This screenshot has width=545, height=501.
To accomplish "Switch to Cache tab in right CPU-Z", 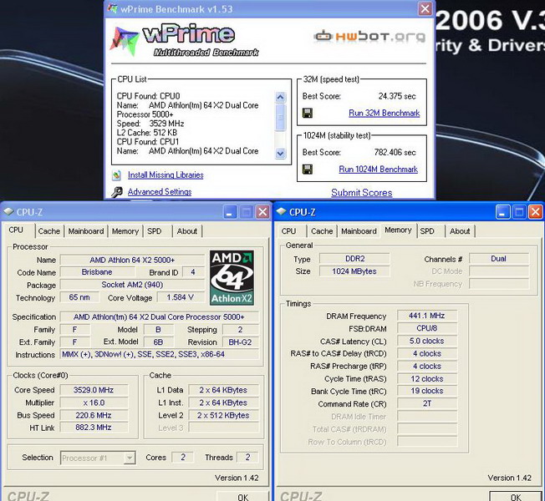I will tap(322, 231).
